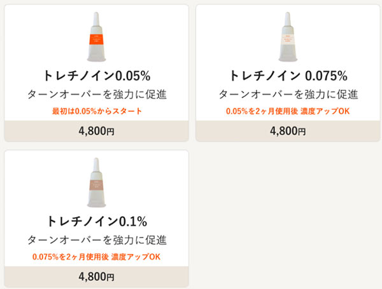Open the トレチノイン0.1% product title

click(97, 222)
